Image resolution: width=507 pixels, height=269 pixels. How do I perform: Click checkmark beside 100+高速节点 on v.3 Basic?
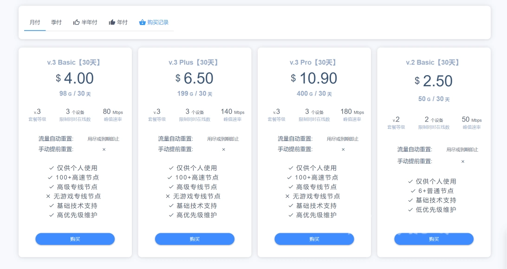tap(50, 177)
